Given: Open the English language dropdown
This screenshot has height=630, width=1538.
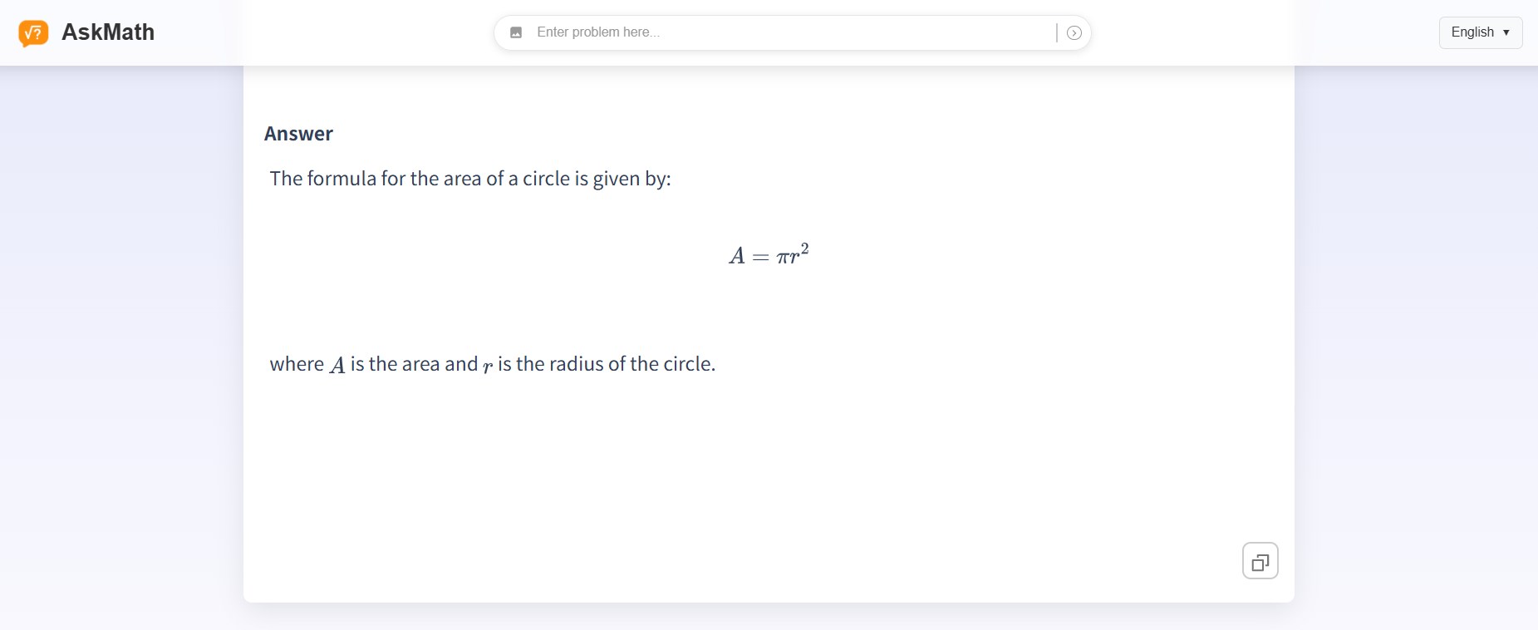Looking at the screenshot, I should (1481, 32).
